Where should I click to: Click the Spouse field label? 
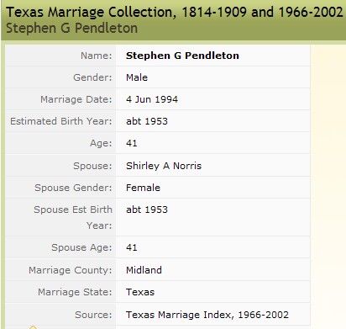click(x=92, y=166)
